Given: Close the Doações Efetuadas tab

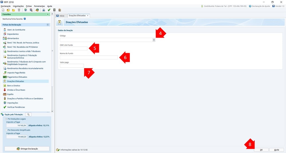Looking at the screenshot, I should point(88,15).
